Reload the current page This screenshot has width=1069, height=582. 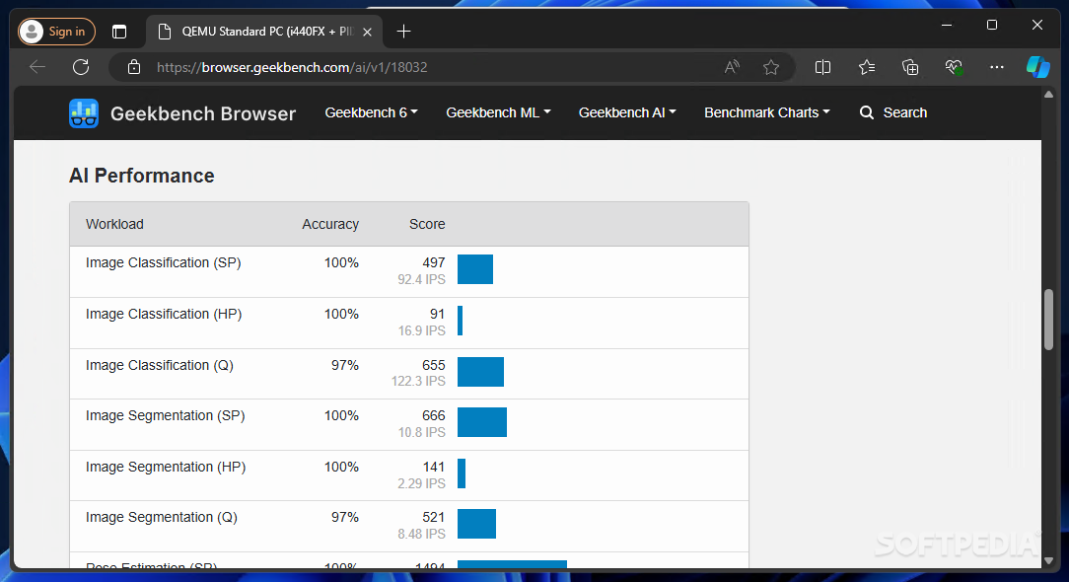tap(81, 67)
